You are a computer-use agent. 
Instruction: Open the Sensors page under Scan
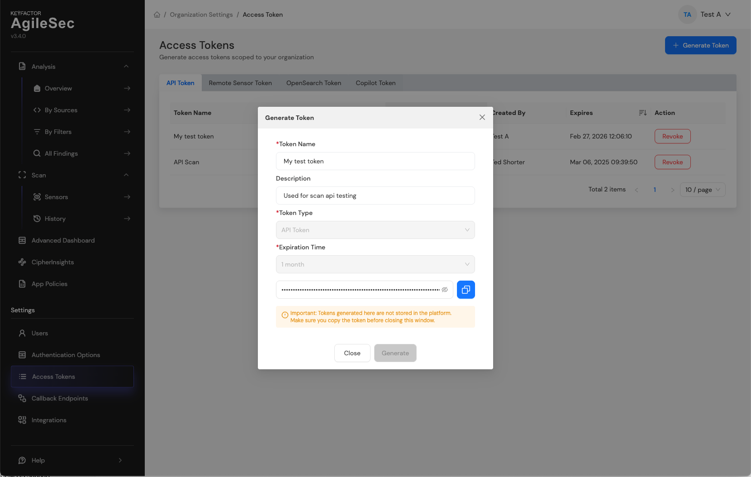tap(56, 197)
